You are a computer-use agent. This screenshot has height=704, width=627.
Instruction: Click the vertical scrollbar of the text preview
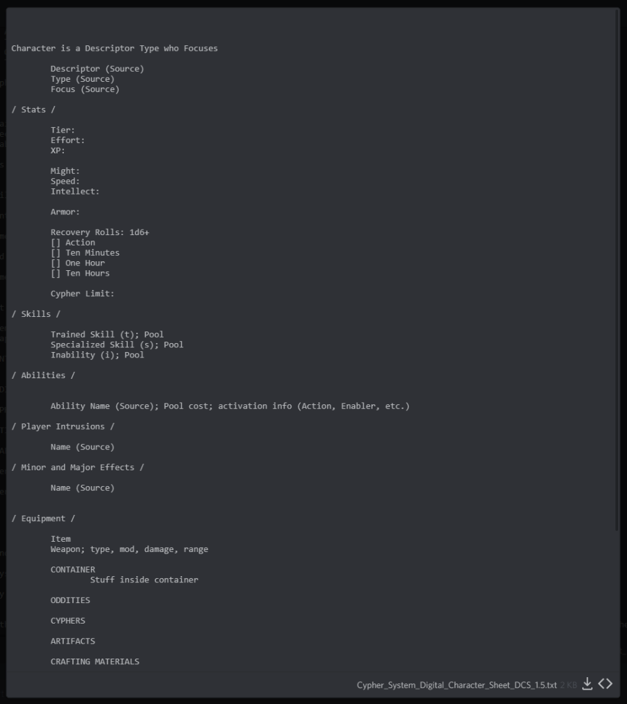coord(617,275)
